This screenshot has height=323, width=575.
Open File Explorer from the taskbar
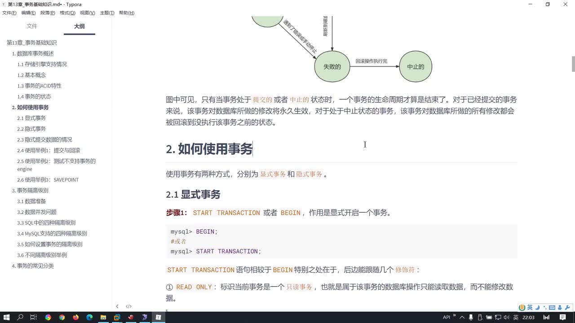pos(103,317)
